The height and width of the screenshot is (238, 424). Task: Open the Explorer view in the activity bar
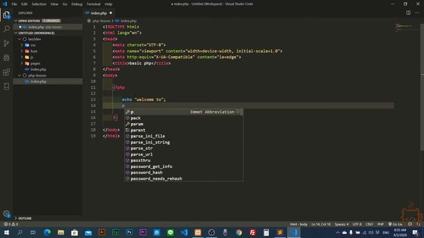[x=6, y=15]
